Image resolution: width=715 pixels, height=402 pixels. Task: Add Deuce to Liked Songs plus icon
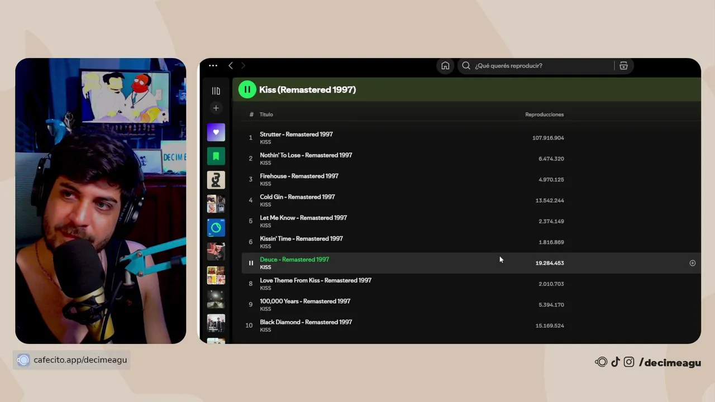[x=692, y=263]
